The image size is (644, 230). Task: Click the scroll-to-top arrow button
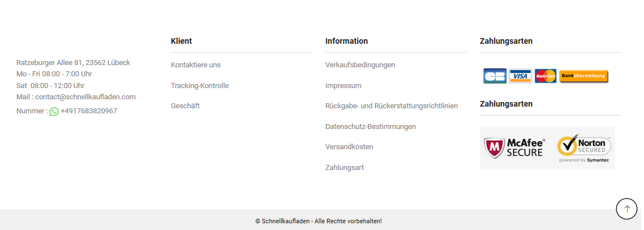[x=627, y=209]
